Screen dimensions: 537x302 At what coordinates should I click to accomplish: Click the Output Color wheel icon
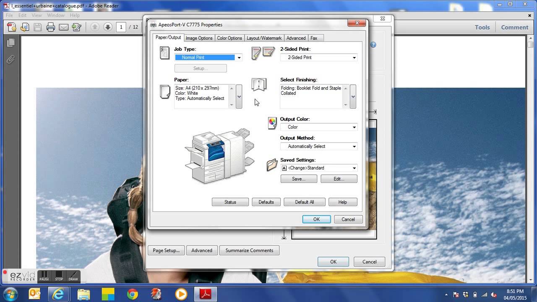[272, 122]
